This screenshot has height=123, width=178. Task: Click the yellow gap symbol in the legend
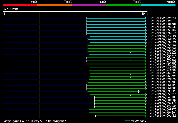coord(23,121)
